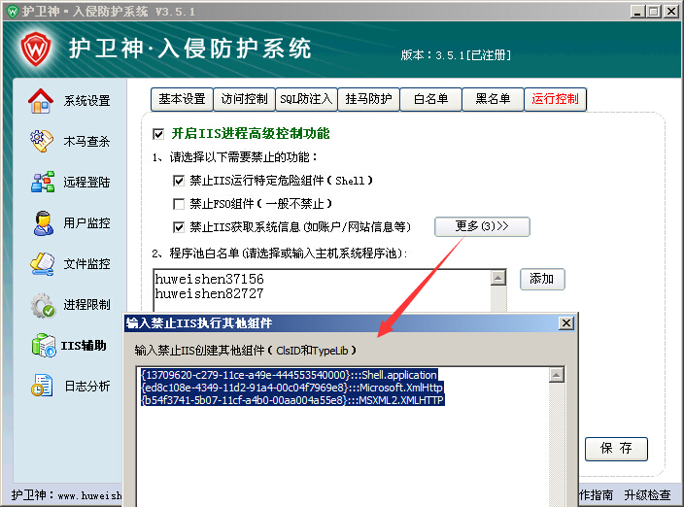Open the Log Analysis (日志分析) icon
Screen dimensions: 684x507
pos(42,386)
